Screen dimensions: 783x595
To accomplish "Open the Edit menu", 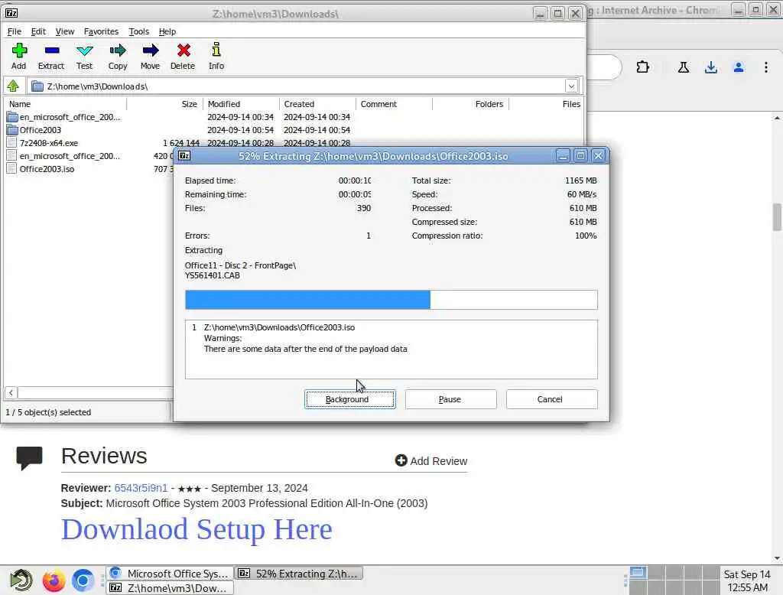I will (38, 31).
